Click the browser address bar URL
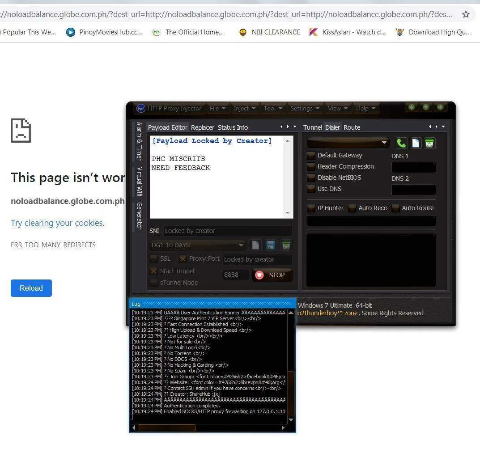Image resolution: width=480 pixels, height=453 pixels. [x=226, y=14]
